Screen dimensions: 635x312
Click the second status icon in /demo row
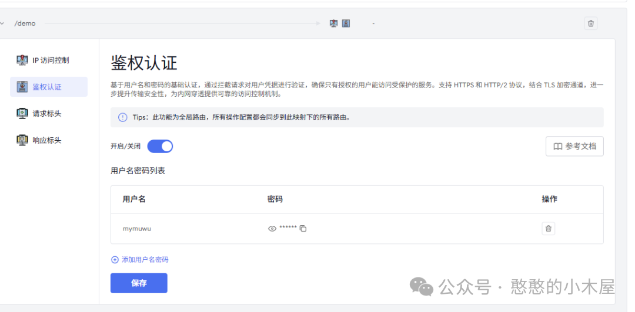click(346, 23)
